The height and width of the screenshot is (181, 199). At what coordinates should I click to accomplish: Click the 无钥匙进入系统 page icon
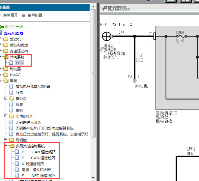tap(11, 122)
